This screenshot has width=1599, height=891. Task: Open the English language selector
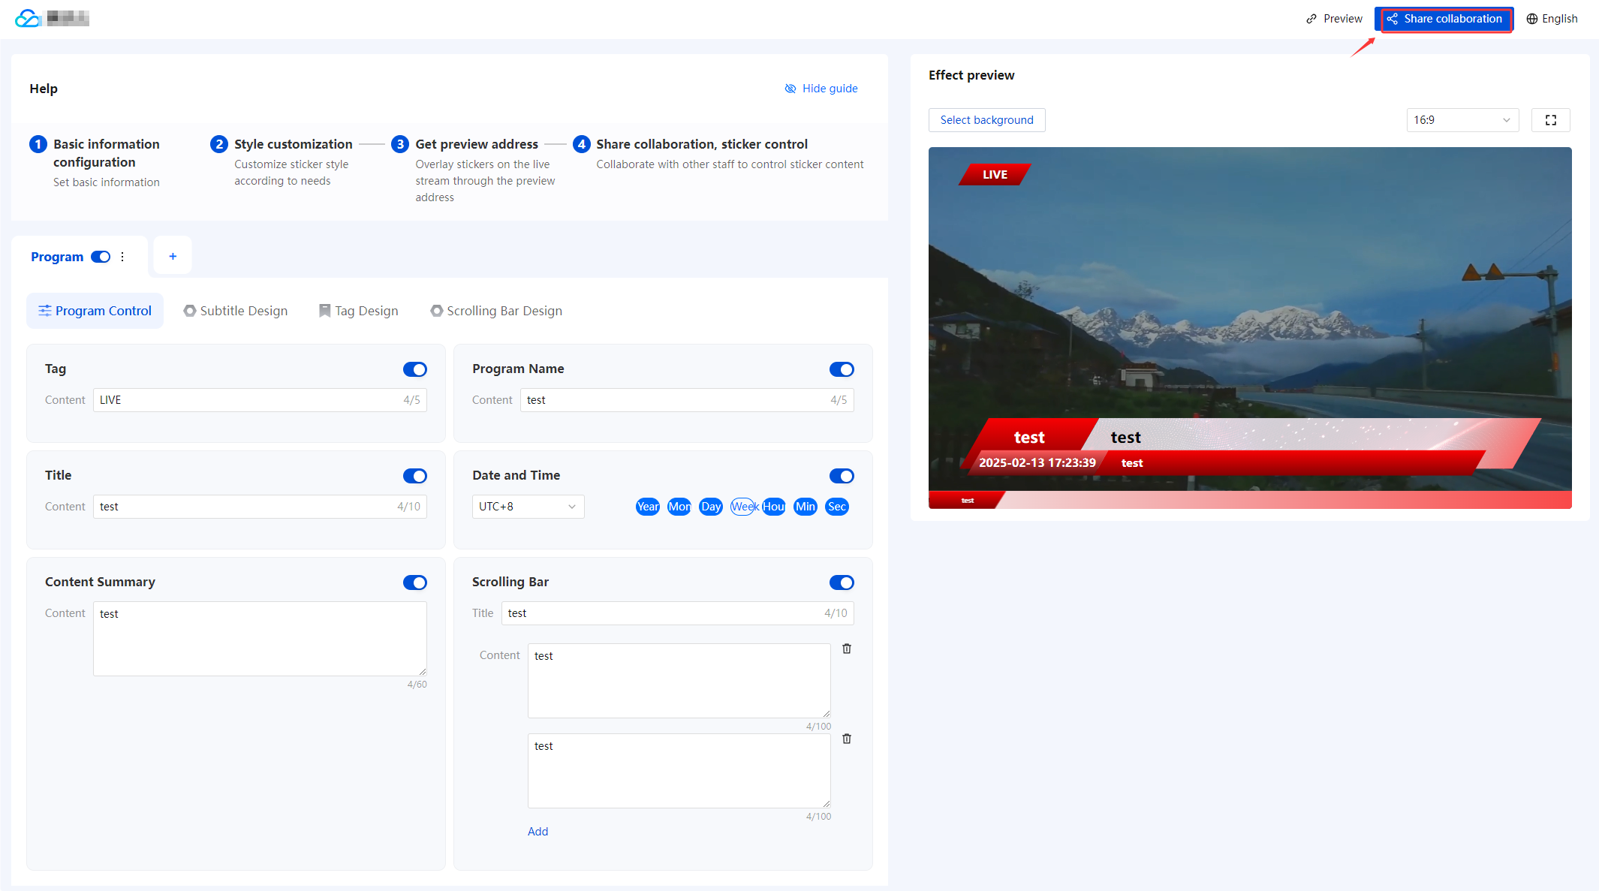(x=1552, y=19)
